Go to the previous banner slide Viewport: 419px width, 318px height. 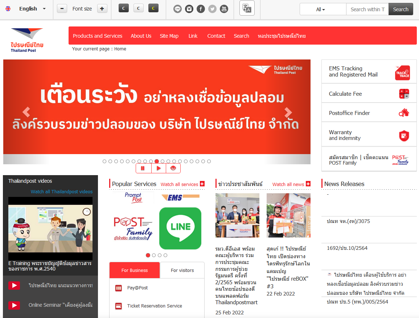point(26,112)
